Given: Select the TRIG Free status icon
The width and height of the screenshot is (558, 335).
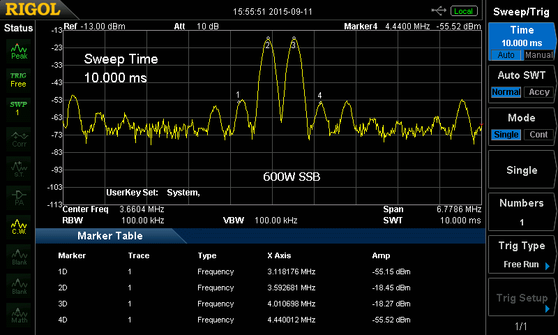Looking at the screenshot, I should 19,79.
